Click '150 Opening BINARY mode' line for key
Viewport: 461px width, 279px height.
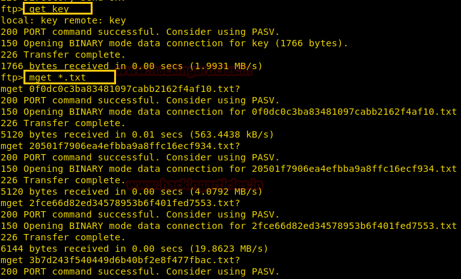tap(174, 43)
